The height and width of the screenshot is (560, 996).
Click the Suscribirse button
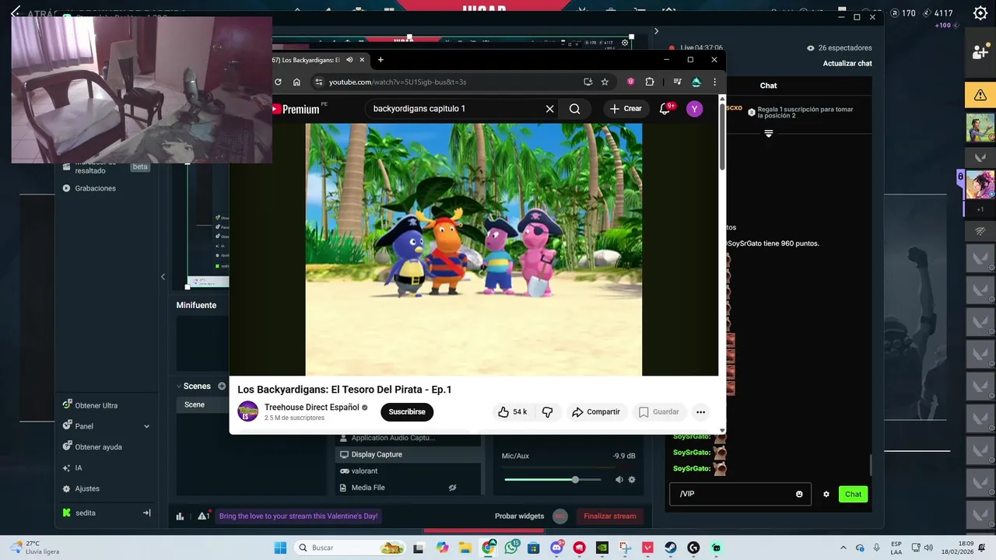[407, 412]
